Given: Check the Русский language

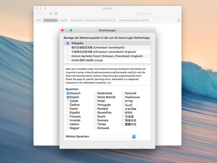Looking at the screenshot, I should [x=123, y=93].
